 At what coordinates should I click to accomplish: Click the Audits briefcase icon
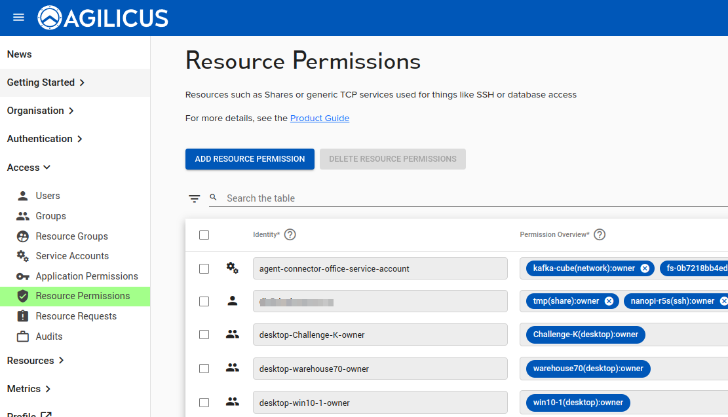23,336
